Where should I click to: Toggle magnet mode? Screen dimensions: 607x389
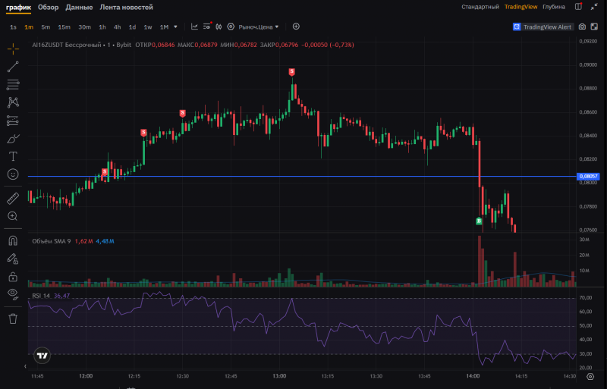point(13,240)
